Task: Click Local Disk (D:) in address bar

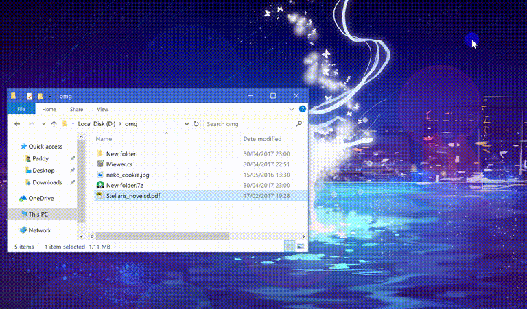Action: [97, 124]
